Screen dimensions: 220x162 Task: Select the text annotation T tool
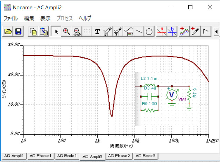tap(98, 31)
